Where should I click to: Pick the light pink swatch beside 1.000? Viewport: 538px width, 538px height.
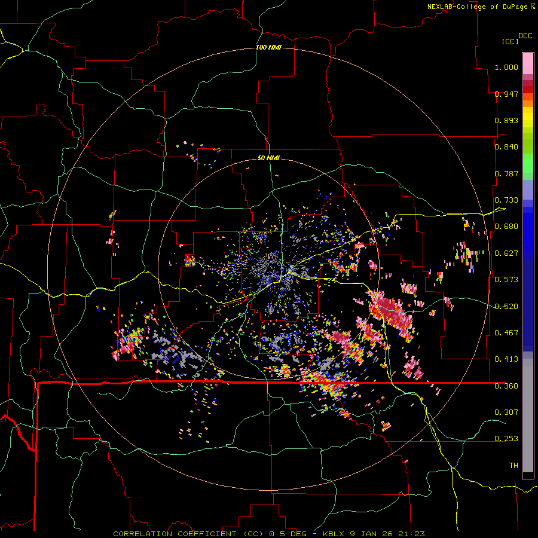tap(528, 64)
